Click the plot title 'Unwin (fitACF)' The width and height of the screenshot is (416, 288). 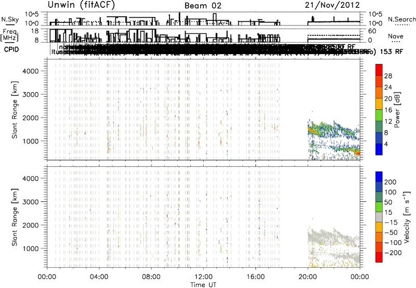click(x=81, y=5)
